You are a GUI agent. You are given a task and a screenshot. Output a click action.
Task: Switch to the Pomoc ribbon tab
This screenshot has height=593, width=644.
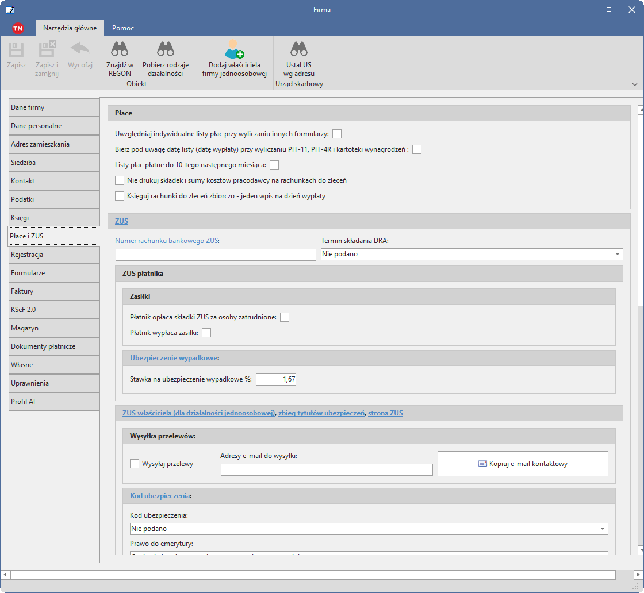click(x=123, y=28)
